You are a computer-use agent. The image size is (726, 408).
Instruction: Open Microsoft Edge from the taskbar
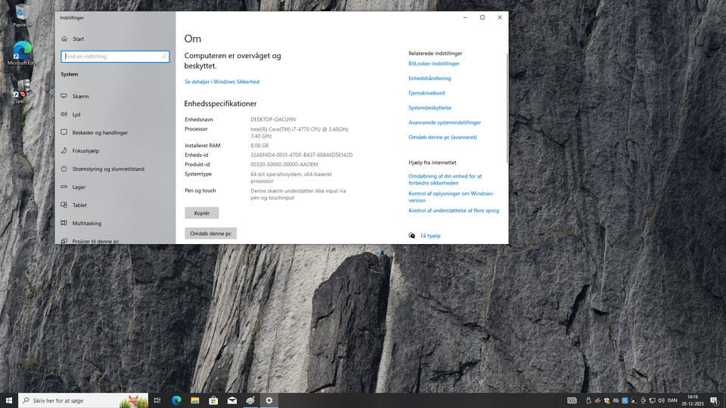pyautogui.click(x=177, y=400)
